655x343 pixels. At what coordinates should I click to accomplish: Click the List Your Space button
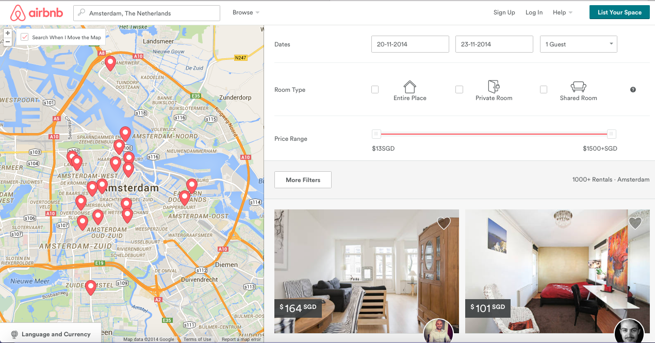coord(619,12)
